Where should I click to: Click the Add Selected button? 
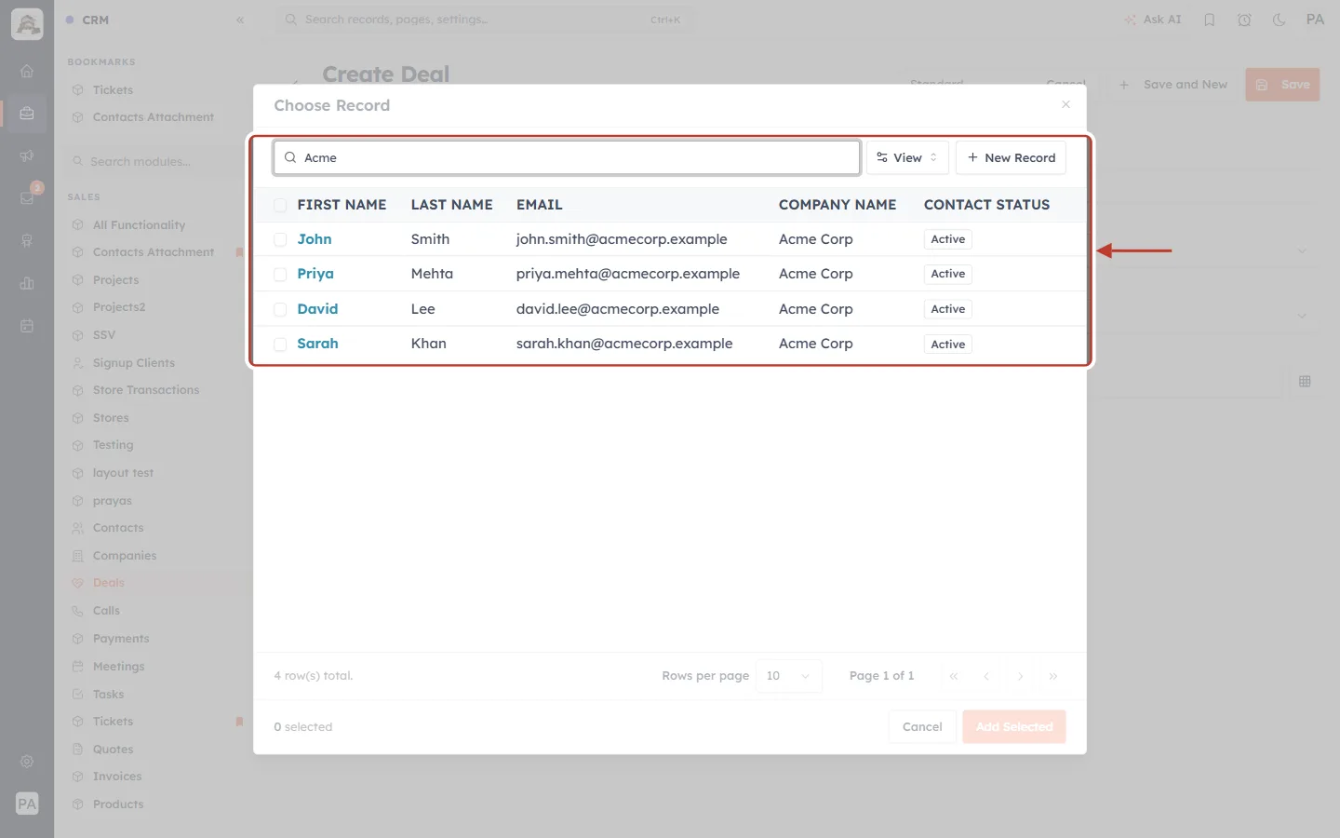pyautogui.click(x=1014, y=727)
